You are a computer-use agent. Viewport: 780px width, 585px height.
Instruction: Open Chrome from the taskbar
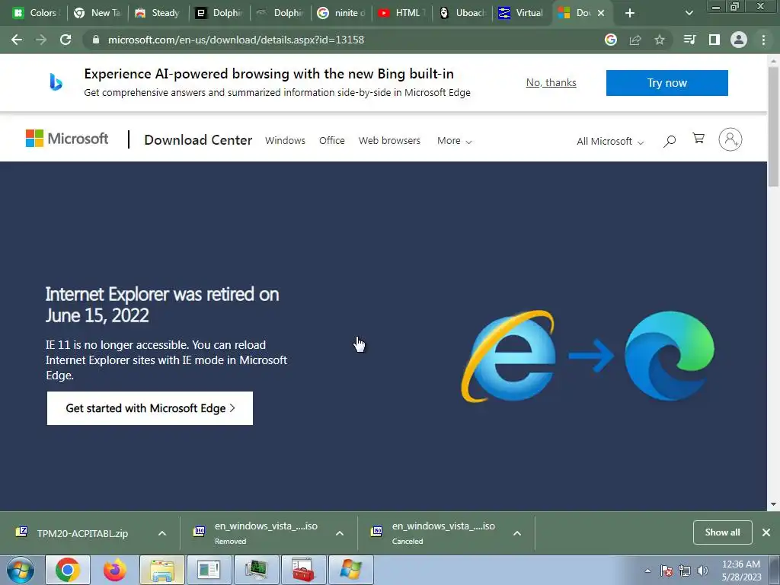coord(68,570)
